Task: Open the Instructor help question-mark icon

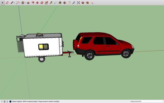Action: click(10, 101)
